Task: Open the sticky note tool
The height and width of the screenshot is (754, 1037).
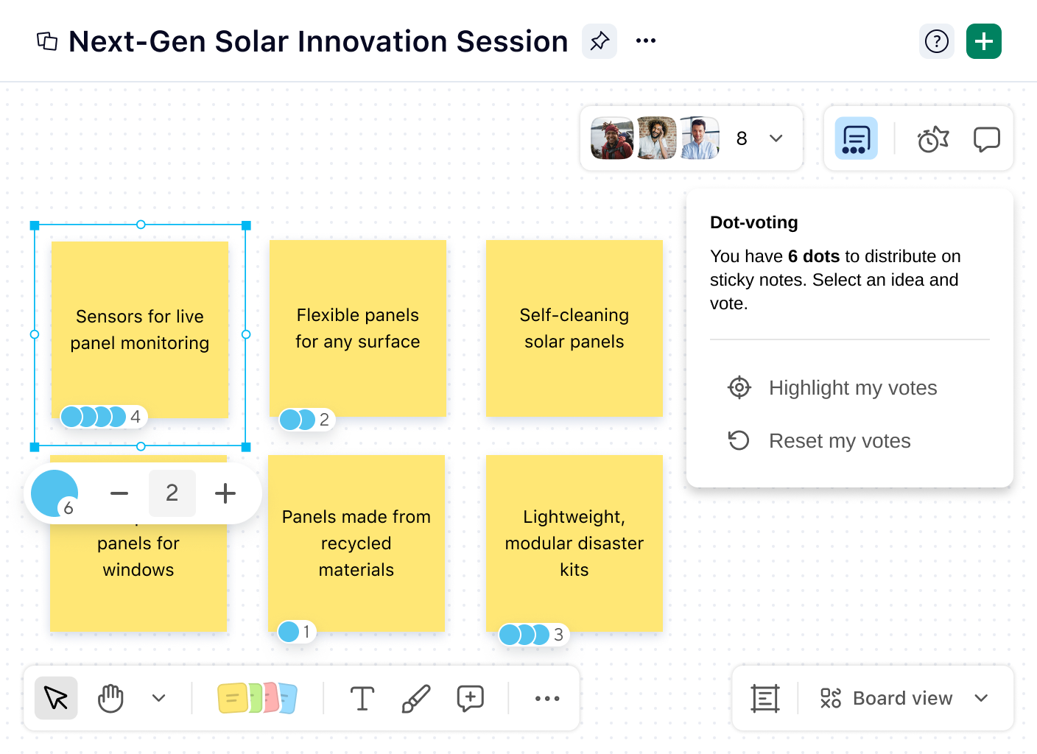Action: [x=256, y=698]
